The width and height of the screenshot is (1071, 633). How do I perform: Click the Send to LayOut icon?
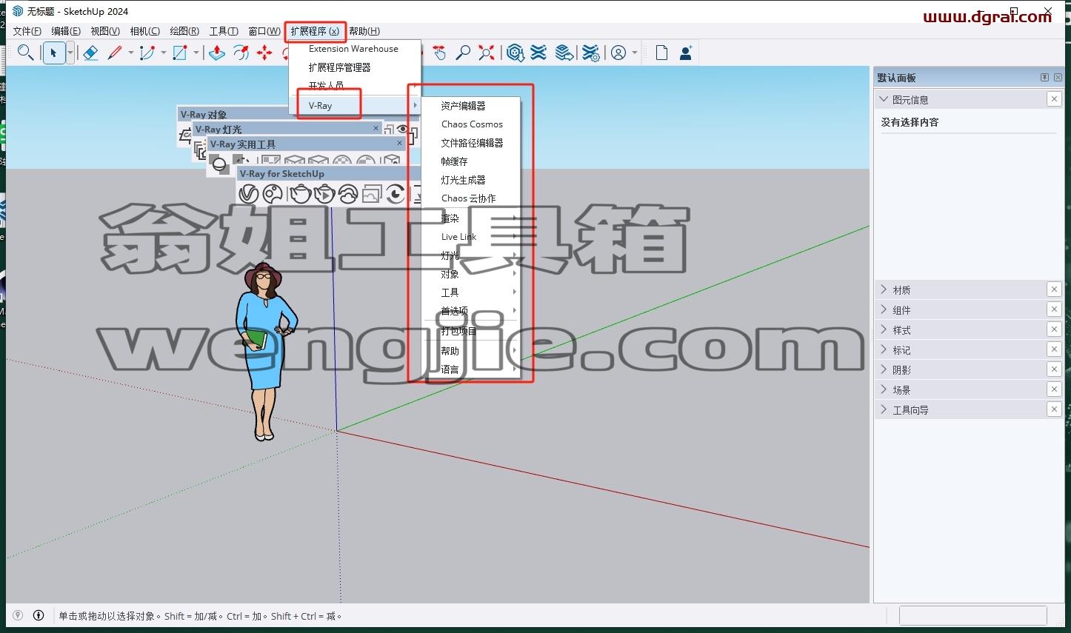pos(564,53)
